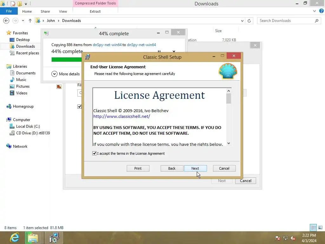This screenshot has height=244, width=325.
Task: Select Downloads in the navigation pane
Action: pos(25,46)
